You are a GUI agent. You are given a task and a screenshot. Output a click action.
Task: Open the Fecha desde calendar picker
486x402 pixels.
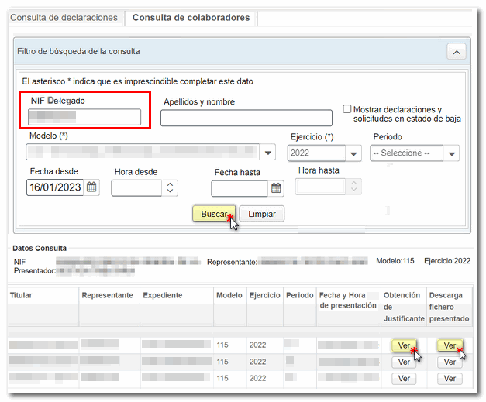[x=92, y=187]
